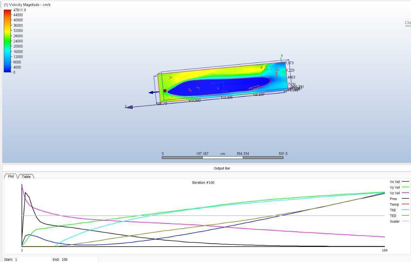Click the velocity color gradient legend bar
This screenshot has height=262, width=411.
tap(7, 41)
